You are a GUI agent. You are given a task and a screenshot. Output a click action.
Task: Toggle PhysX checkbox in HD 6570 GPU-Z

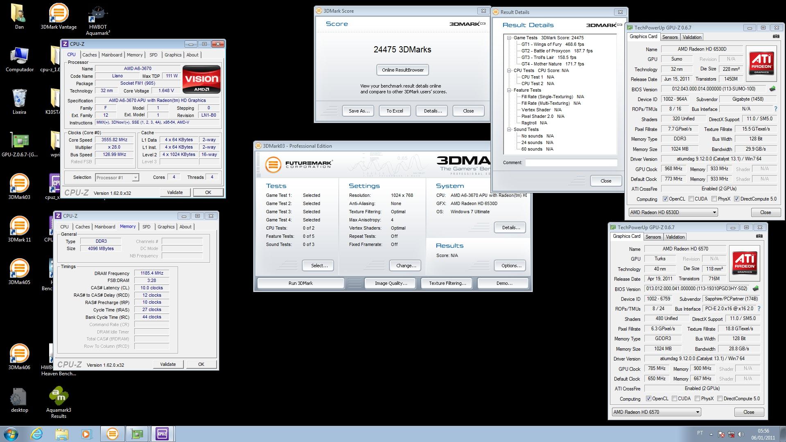click(x=697, y=399)
